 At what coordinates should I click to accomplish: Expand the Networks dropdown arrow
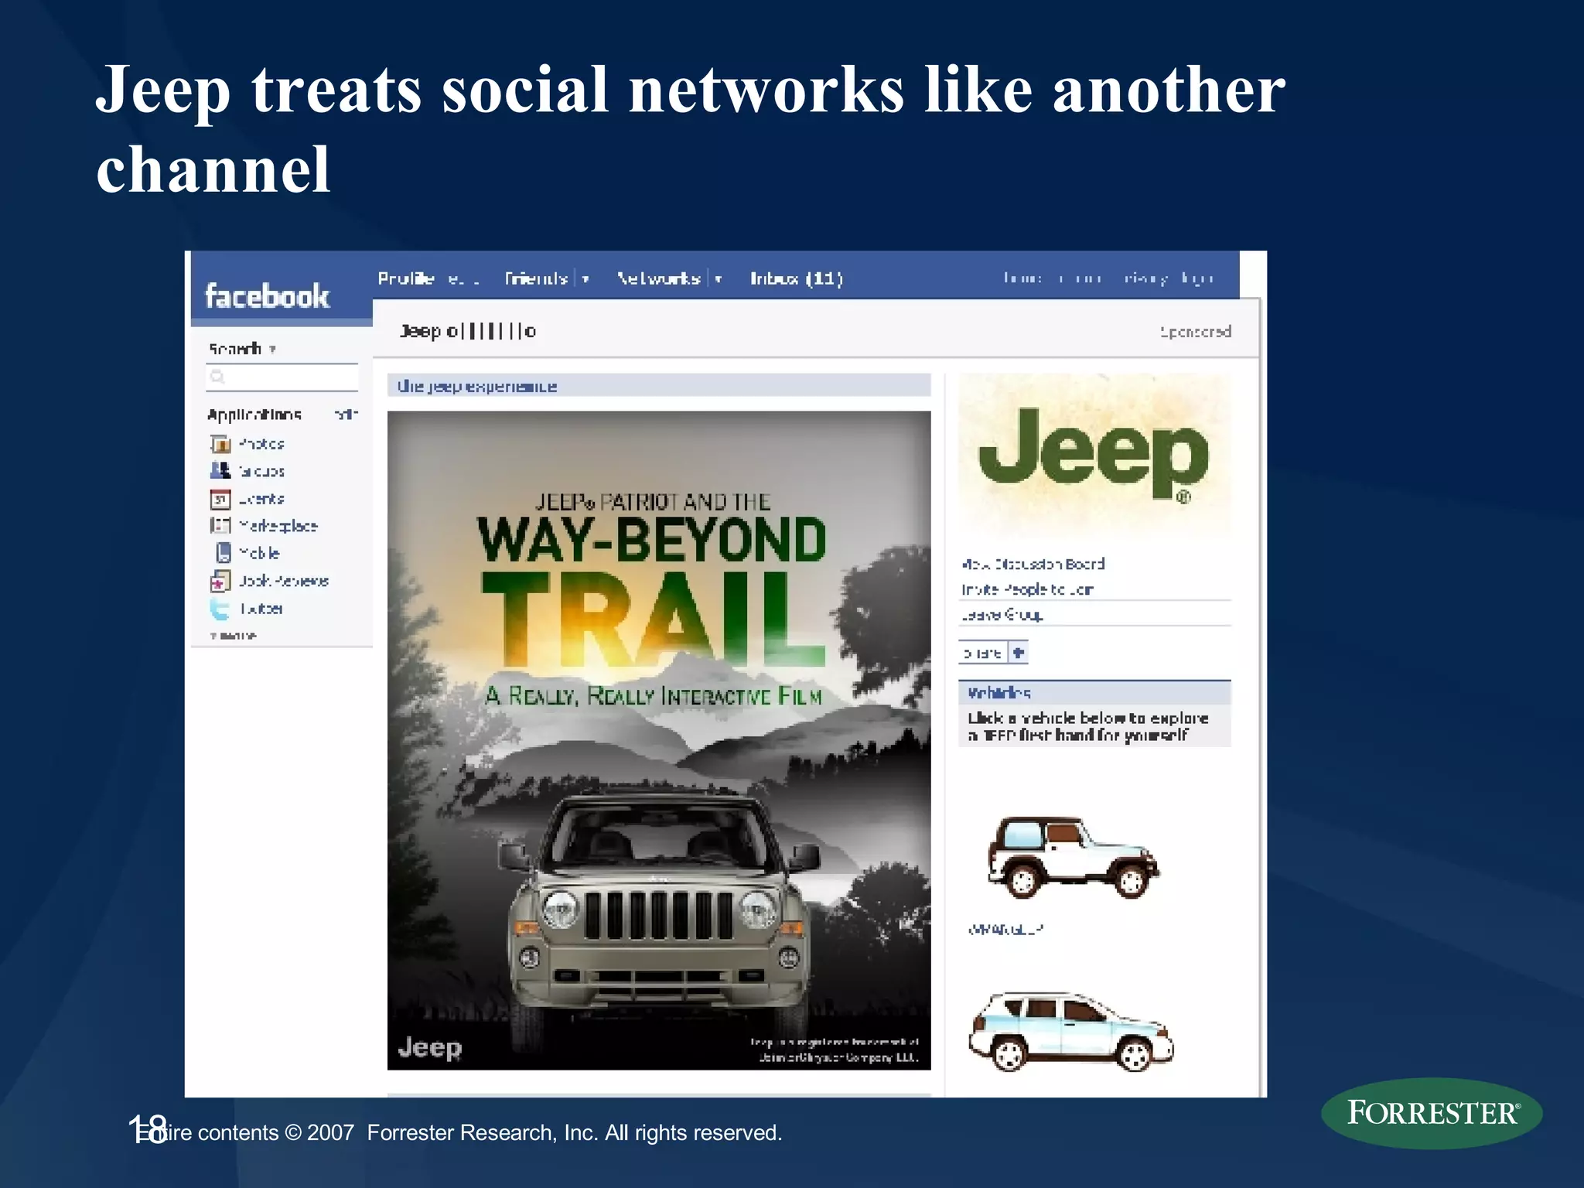click(x=719, y=279)
